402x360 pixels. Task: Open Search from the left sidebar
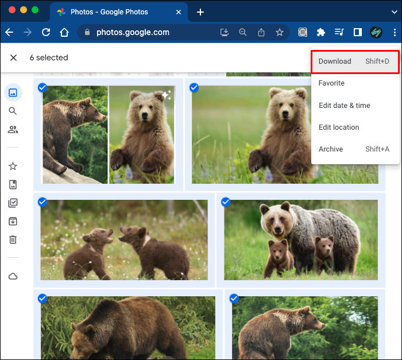coord(13,111)
